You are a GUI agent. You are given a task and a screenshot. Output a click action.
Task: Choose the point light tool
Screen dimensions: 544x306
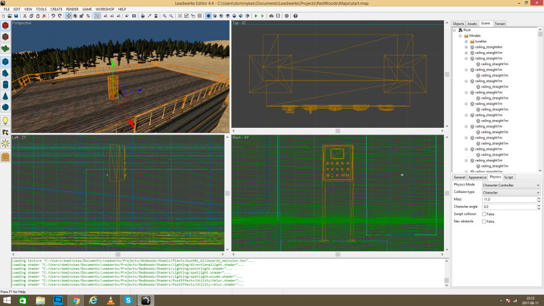click(5, 120)
